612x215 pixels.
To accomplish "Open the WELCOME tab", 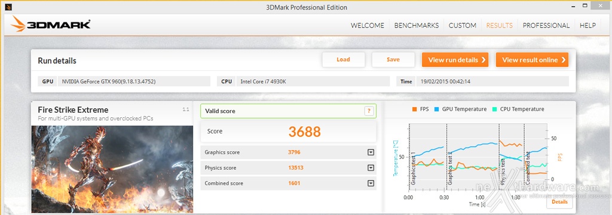I will click(368, 26).
